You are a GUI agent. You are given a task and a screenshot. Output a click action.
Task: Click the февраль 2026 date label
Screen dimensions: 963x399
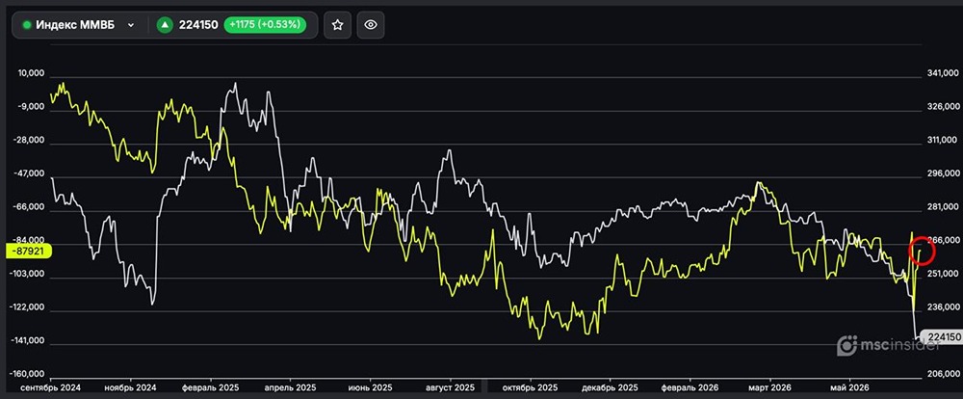[x=690, y=388]
